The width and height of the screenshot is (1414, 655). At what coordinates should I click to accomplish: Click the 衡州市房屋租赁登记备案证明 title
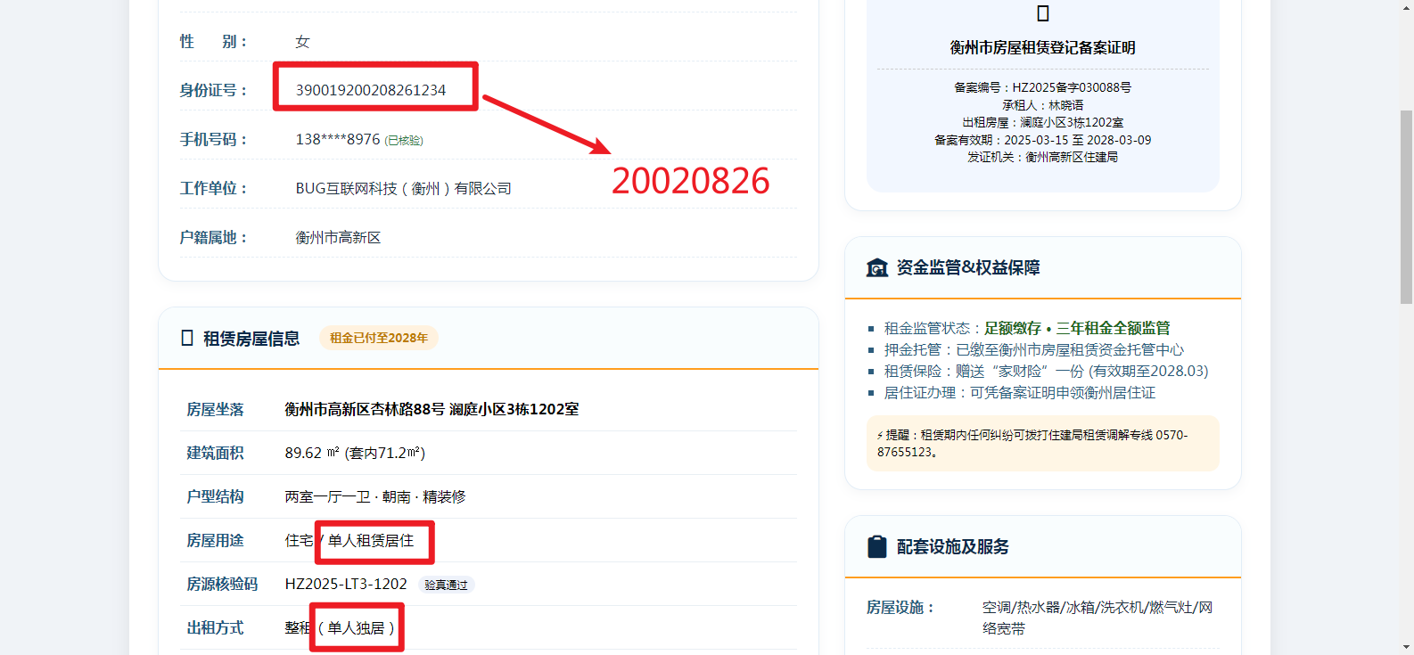pos(1043,47)
